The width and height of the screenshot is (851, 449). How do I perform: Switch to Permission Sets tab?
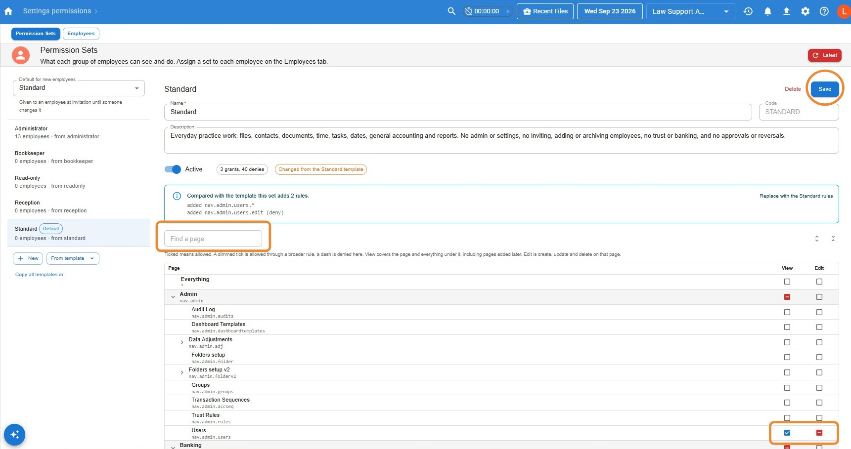tap(36, 34)
